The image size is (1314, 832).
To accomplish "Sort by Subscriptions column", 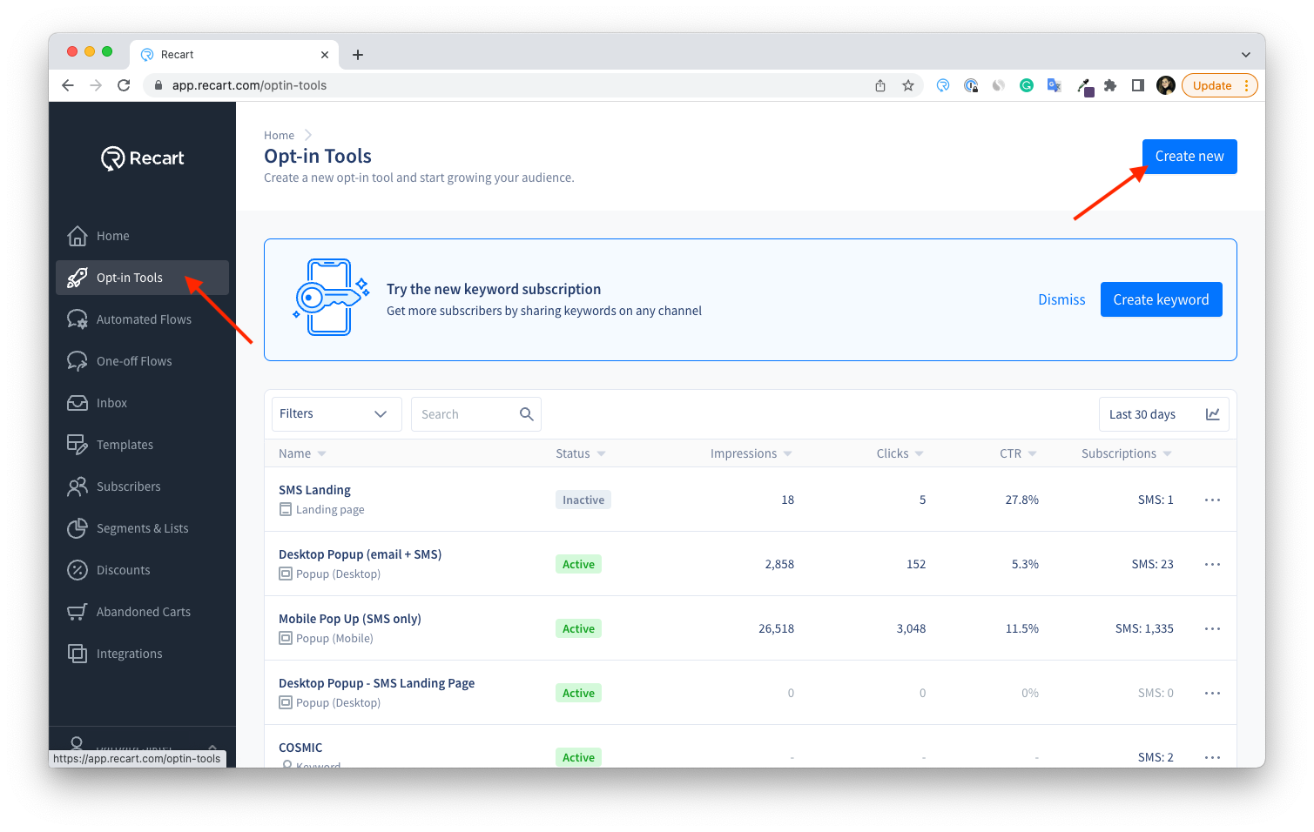I will (x=1127, y=453).
